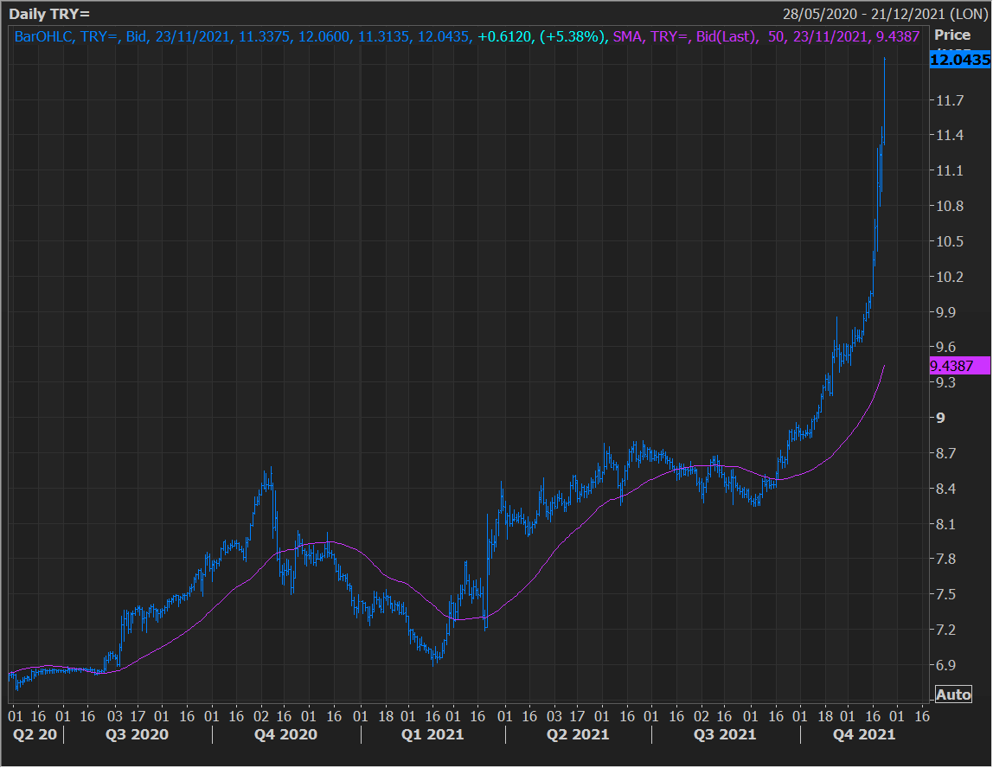Click the +0.6120 net change value
Image resolution: width=993 pixels, height=768 pixels.
click(x=504, y=36)
